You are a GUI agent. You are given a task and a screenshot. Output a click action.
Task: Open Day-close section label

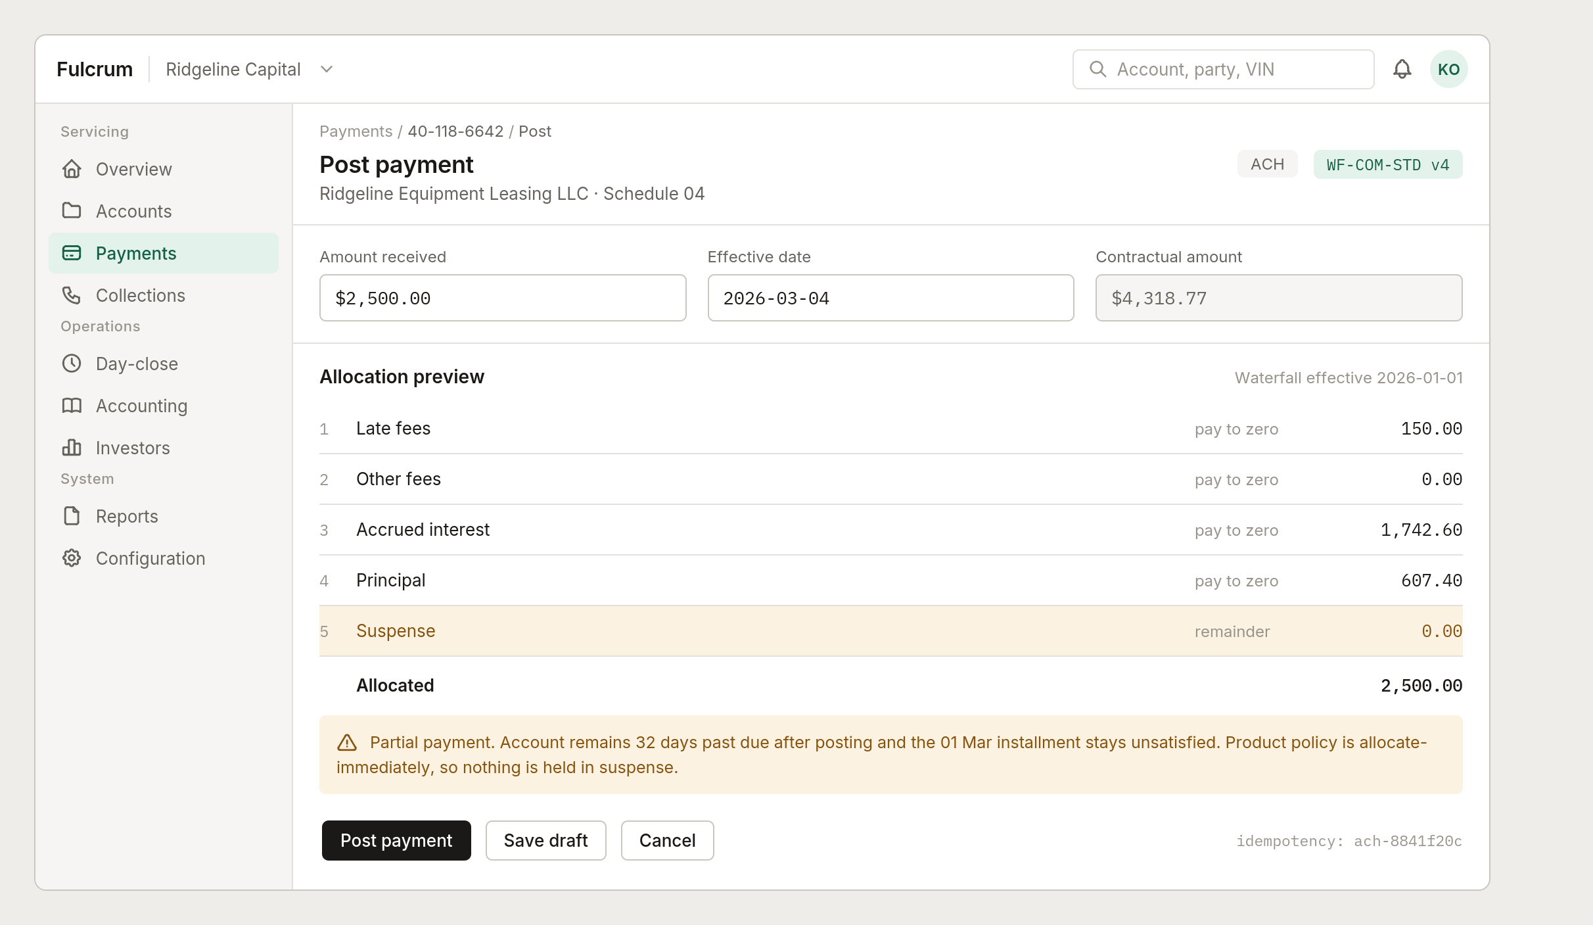point(137,364)
